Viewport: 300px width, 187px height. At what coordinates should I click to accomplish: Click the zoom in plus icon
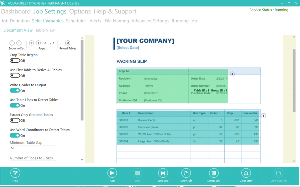(x=19, y=43)
